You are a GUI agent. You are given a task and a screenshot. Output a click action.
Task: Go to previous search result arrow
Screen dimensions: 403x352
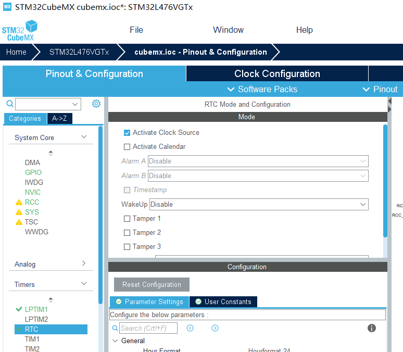click(x=190, y=328)
